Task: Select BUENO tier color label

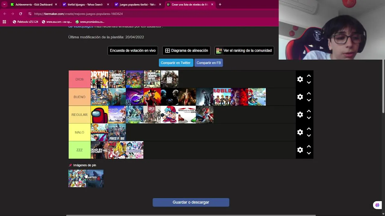Action: point(79,97)
